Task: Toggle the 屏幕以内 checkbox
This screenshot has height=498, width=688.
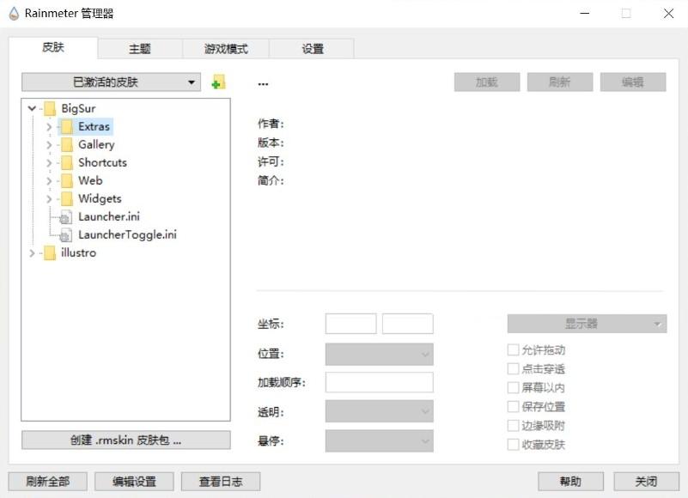Action: click(513, 387)
